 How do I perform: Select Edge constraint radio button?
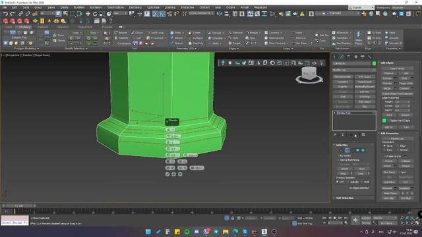398,145
